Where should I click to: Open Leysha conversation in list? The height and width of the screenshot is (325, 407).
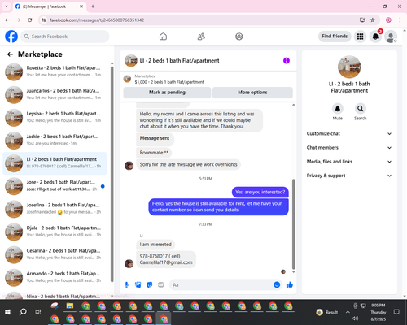pyautogui.click(x=55, y=118)
